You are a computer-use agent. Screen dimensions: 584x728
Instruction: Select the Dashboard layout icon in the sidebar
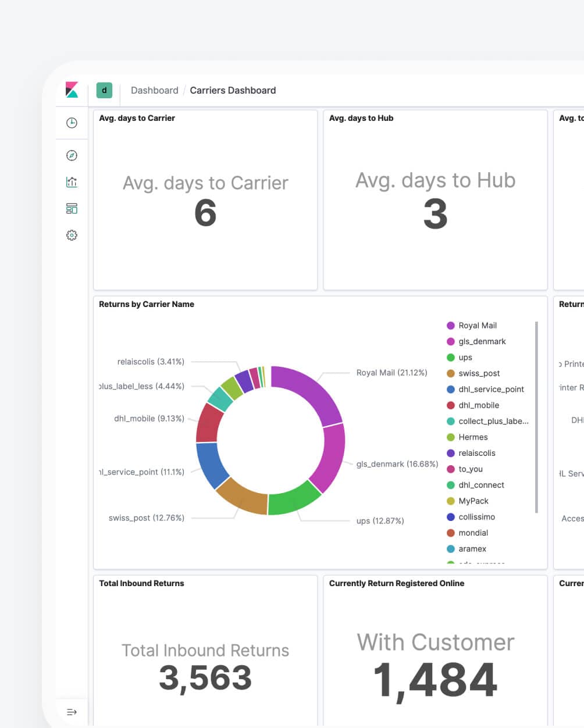(x=72, y=208)
